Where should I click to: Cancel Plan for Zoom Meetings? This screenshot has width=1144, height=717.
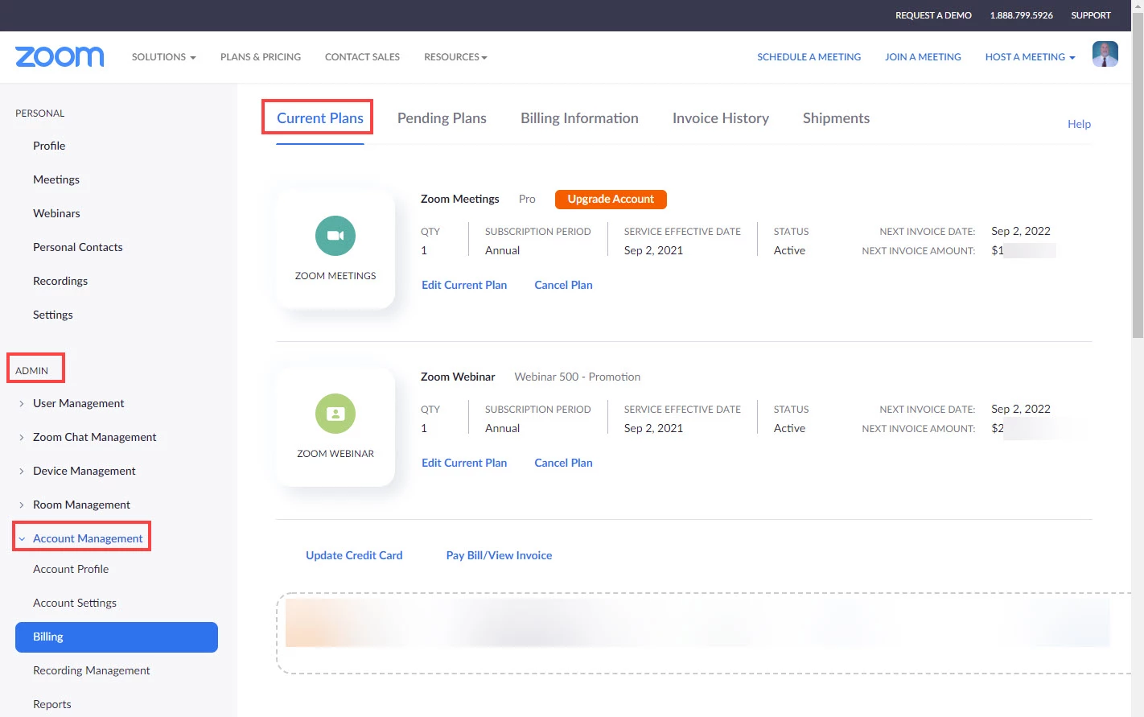coord(563,285)
